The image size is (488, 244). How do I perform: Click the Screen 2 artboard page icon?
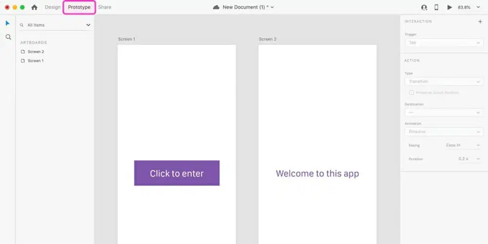(x=22, y=52)
